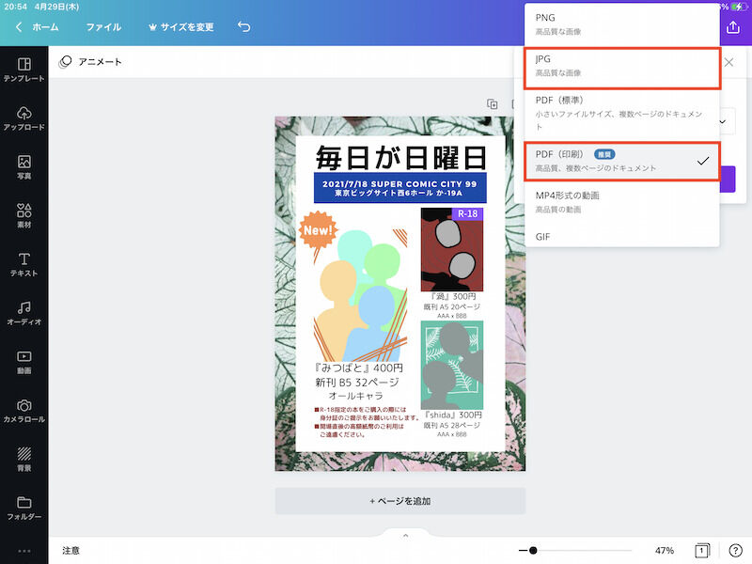This screenshot has height=564, width=752.
Task: Select GIF file type option
Action: click(x=621, y=237)
